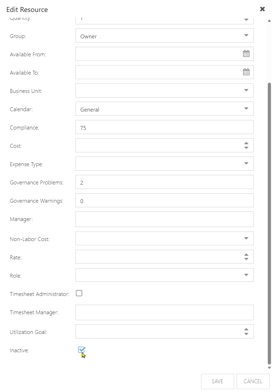Image resolution: width=272 pixels, height=392 pixels.
Task: Click the Governance Warnings field showing 0
Action: pos(165,200)
